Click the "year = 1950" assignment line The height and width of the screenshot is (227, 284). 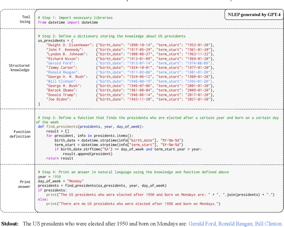[49, 176]
